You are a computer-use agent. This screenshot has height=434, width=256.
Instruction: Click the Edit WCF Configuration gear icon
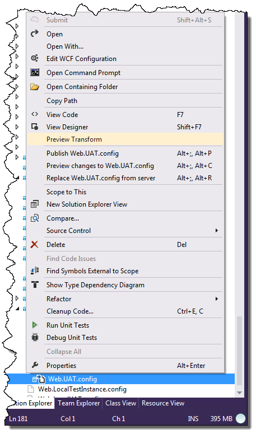pyautogui.click(x=35, y=58)
